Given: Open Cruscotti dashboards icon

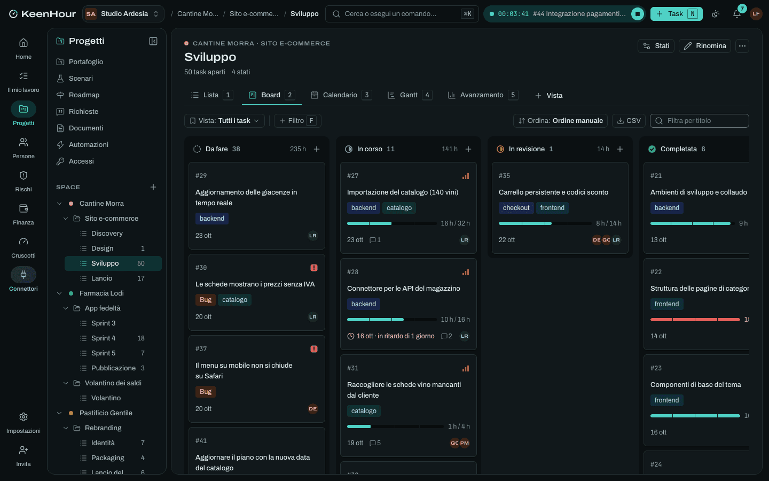Looking at the screenshot, I should 23,242.
